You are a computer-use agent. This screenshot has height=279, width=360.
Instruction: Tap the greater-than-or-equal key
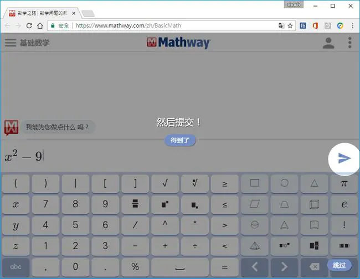pos(224,183)
